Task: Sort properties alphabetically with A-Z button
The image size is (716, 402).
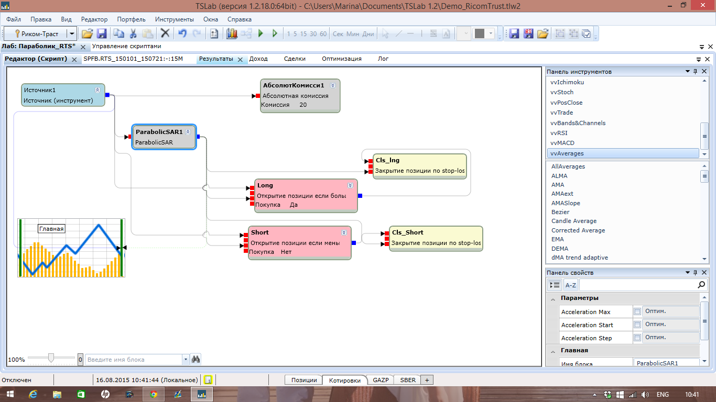Action: [570, 285]
